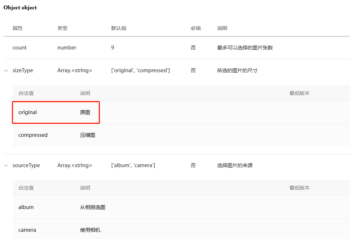Click '最低版本' header under sizeType

click(299, 93)
